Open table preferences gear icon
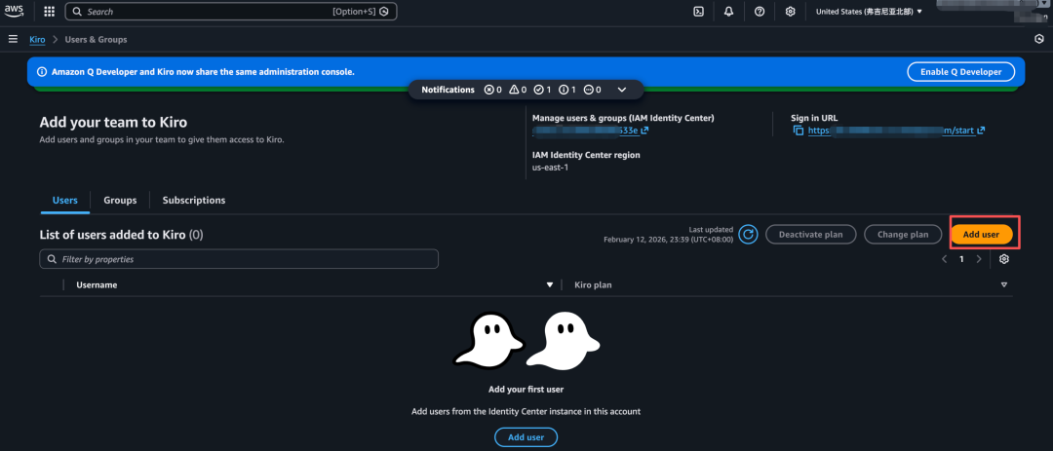 (1004, 259)
